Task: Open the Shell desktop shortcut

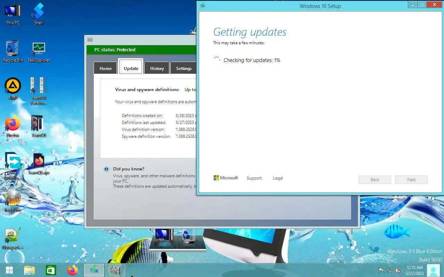Action: pyautogui.click(x=39, y=14)
